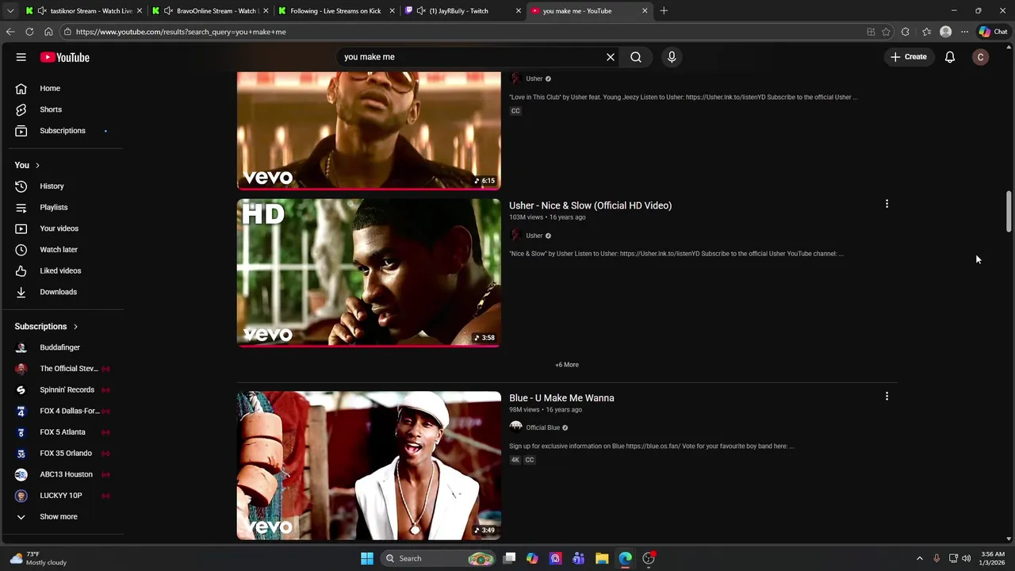Open the Blue - U Make Me Wanna title
The image size is (1015, 571).
pos(561,398)
